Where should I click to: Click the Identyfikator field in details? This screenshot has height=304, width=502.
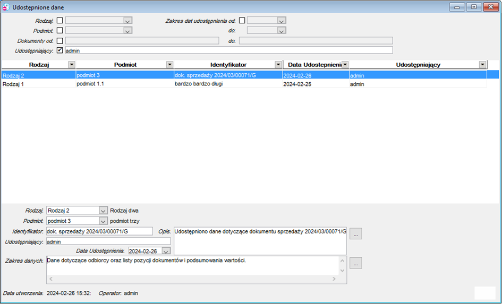tap(99, 231)
